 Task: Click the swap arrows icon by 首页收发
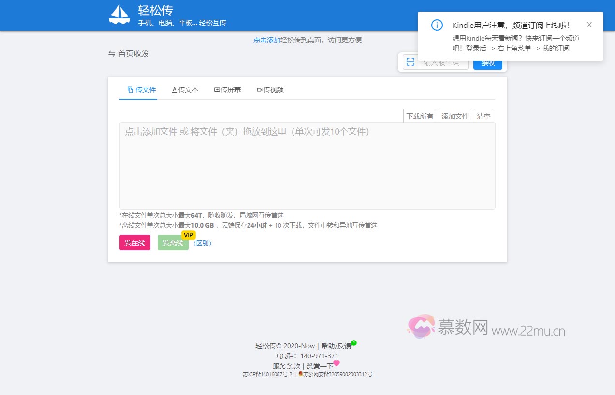112,54
